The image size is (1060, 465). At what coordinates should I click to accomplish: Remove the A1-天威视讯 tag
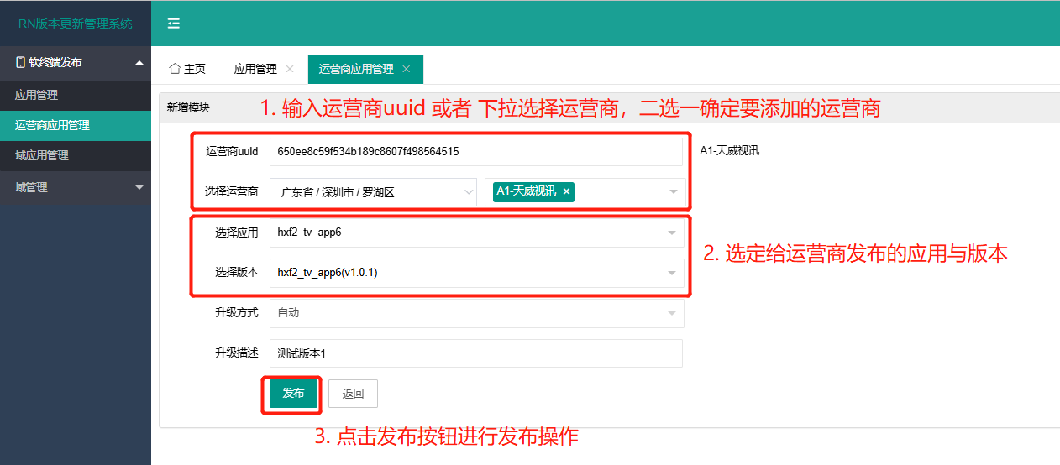(x=567, y=191)
